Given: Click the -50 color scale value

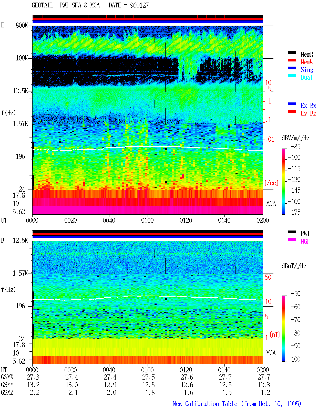Looking at the screenshot, I should click(x=296, y=294).
